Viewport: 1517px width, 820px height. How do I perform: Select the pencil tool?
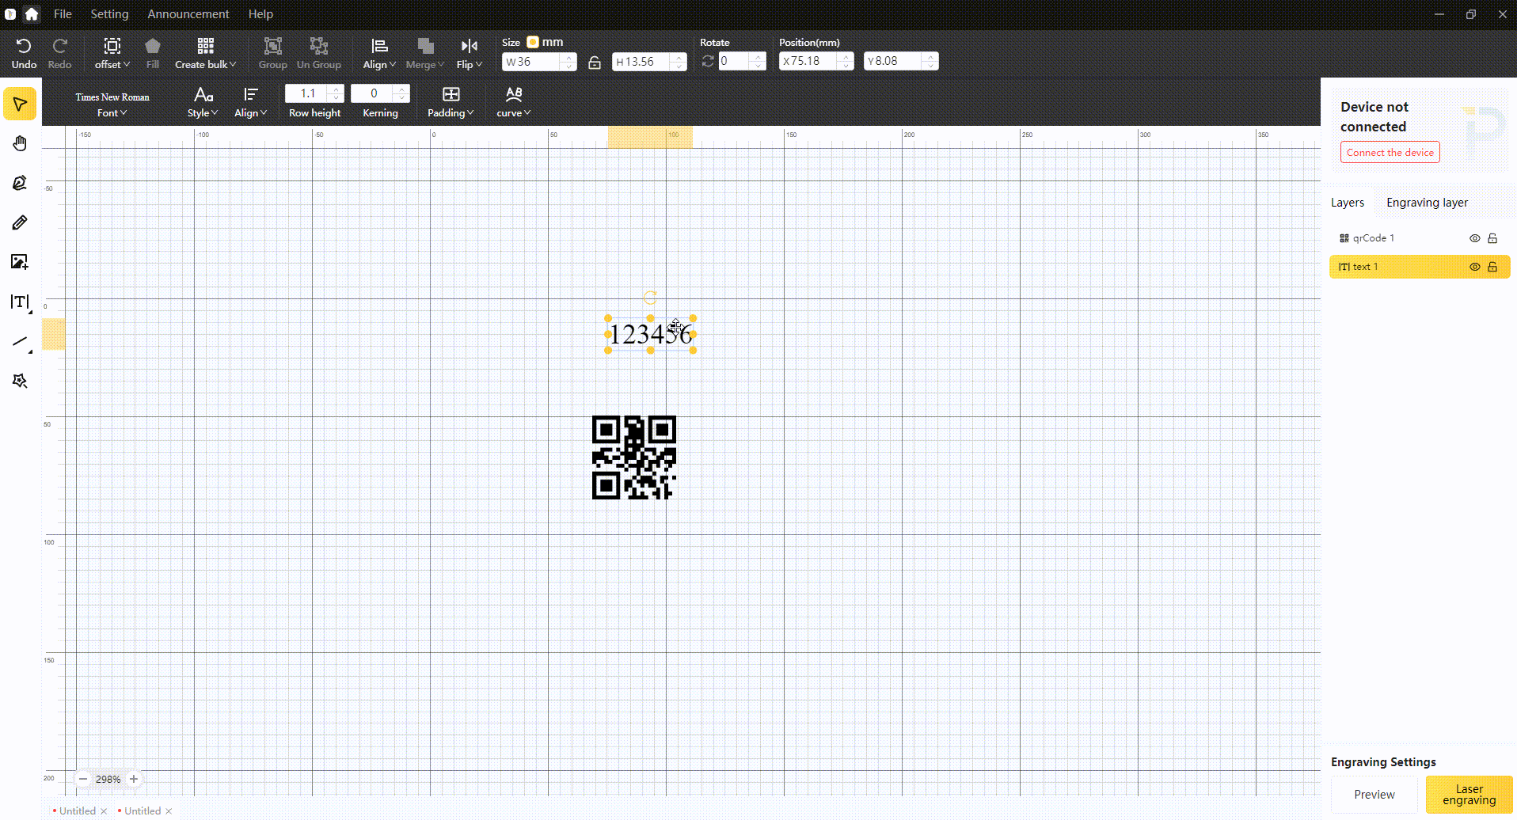(x=20, y=222)
